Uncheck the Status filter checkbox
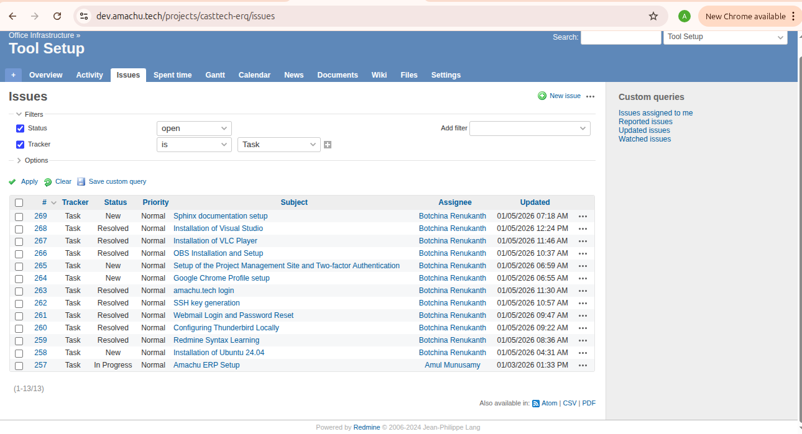 coord(20,129)
